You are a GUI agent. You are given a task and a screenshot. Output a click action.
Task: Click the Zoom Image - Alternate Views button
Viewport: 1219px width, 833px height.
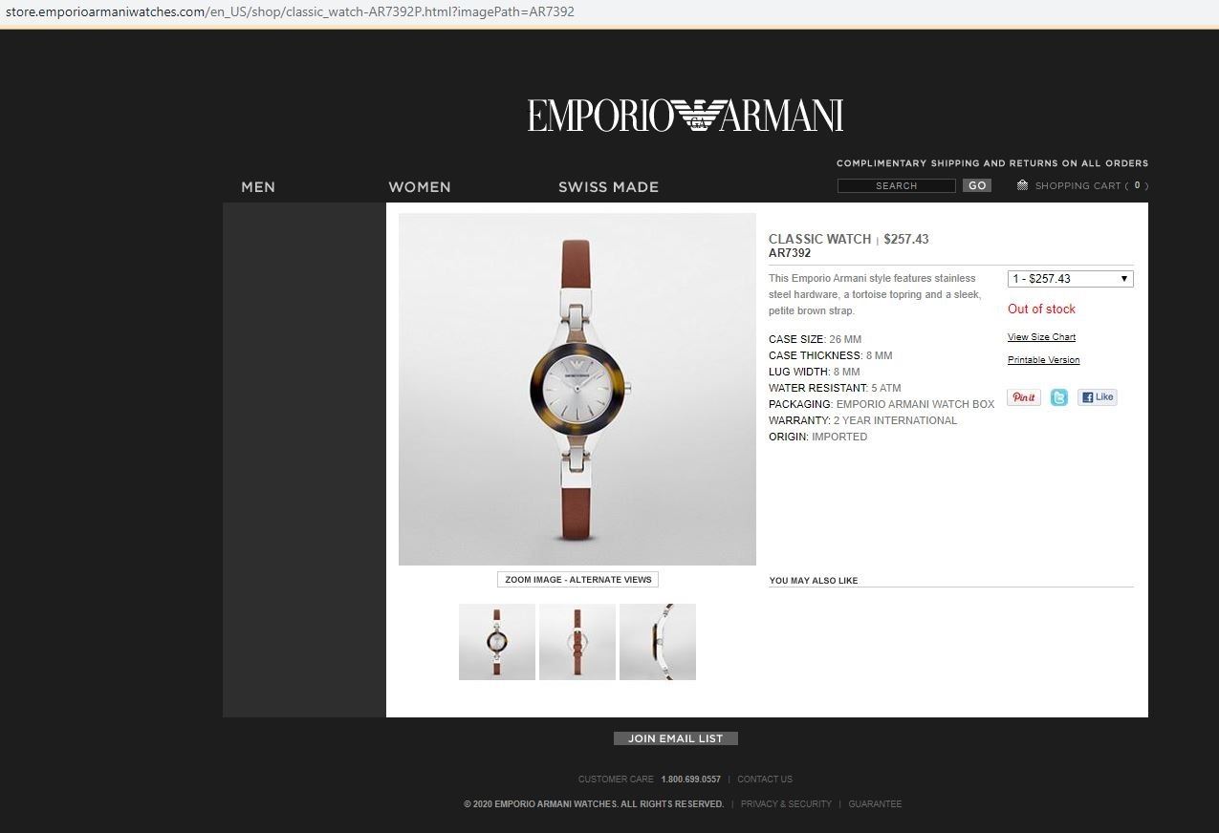(x=577, y=579)
